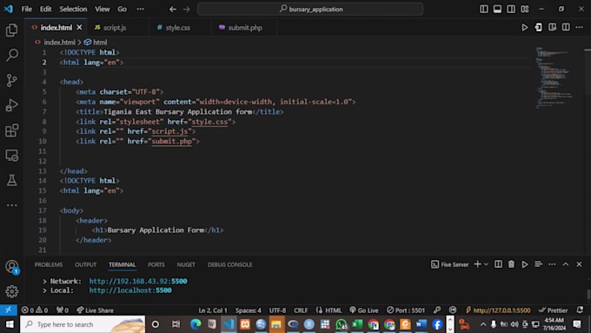
Task: Open remote window from status bar corner
Action: pos(9,310)
